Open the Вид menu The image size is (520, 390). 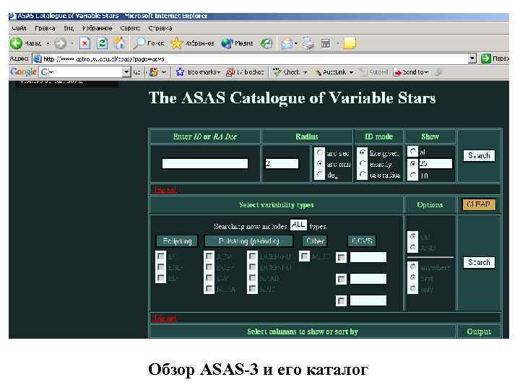tap(69, 28)
